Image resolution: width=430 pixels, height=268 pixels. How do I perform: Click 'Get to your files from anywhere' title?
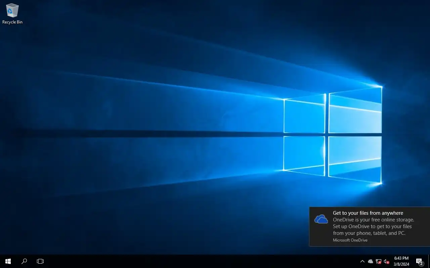coord(368,213)
